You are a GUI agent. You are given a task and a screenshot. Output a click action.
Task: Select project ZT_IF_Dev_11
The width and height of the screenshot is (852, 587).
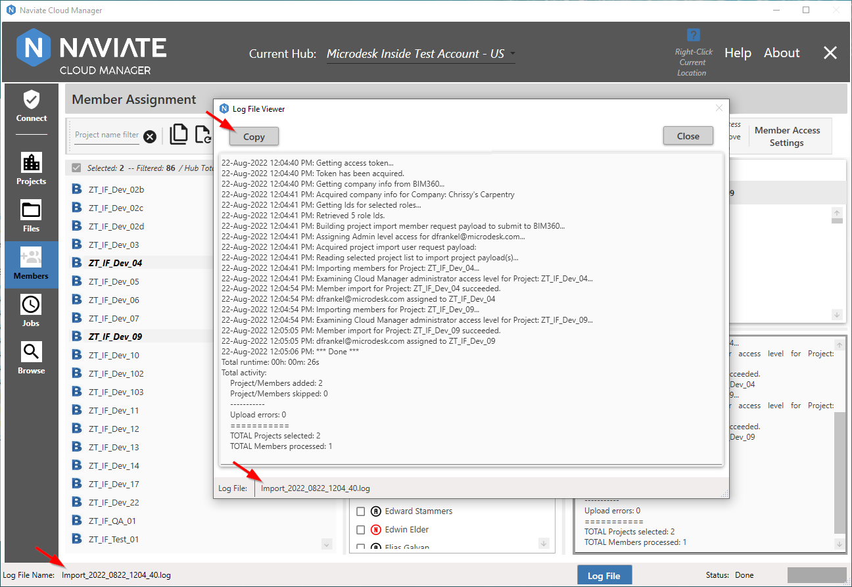pyautogui.click(x=114, y=410)
